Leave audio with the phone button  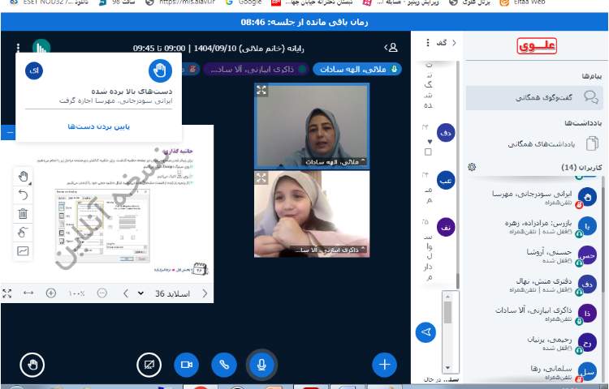tap(224, 364)
